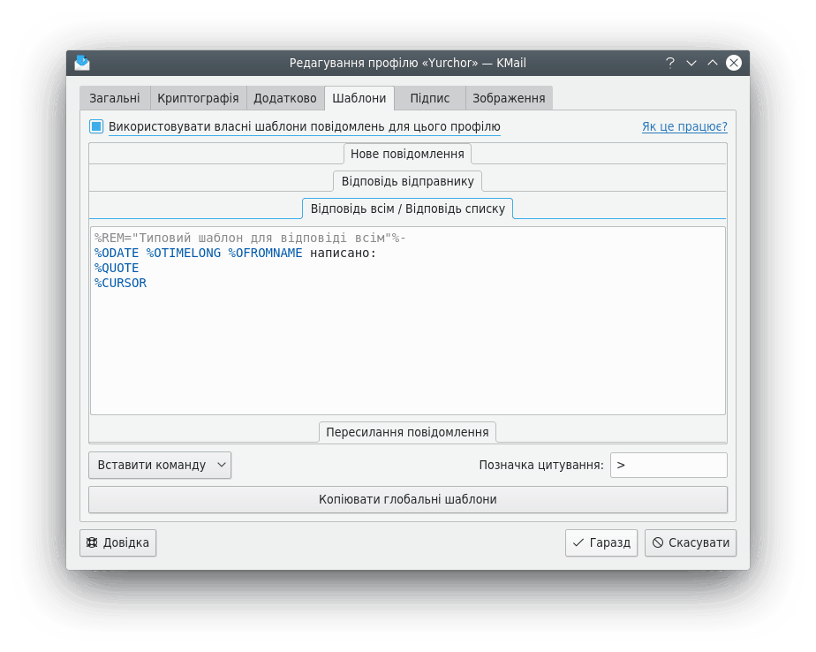Open the Підпис tab
This screenshot has width=816, height=652.
click(x=429, y=97)
